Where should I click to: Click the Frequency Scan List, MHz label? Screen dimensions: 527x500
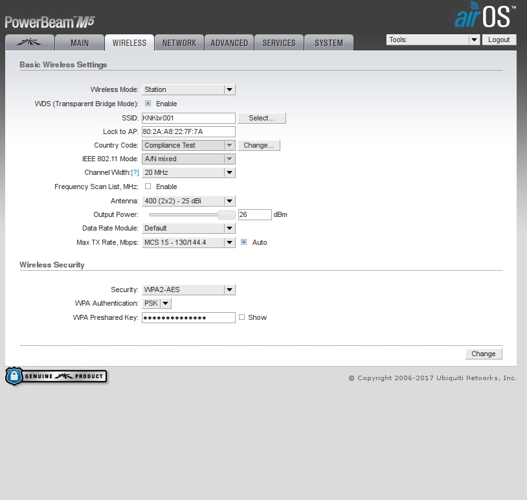coord(96,187)
